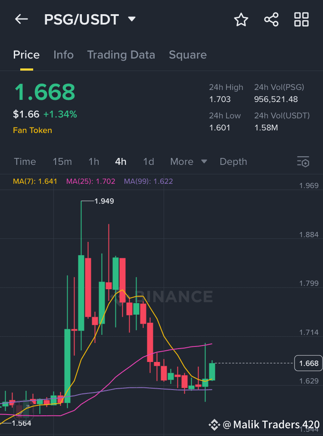Image resolution: width=323 pixels, height=436 pixels.
Task: Tap the 1.799 price axis label
Action: coord(309,283)
